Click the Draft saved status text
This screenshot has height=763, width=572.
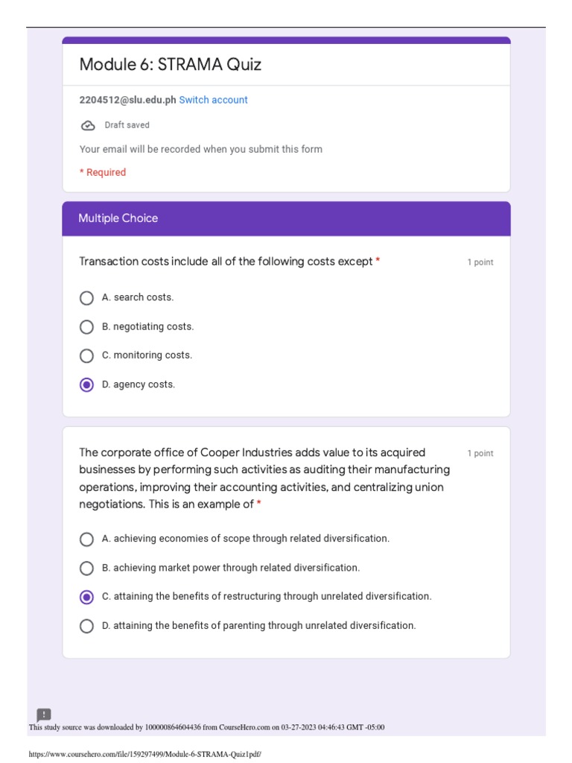[x=127, y=125]
